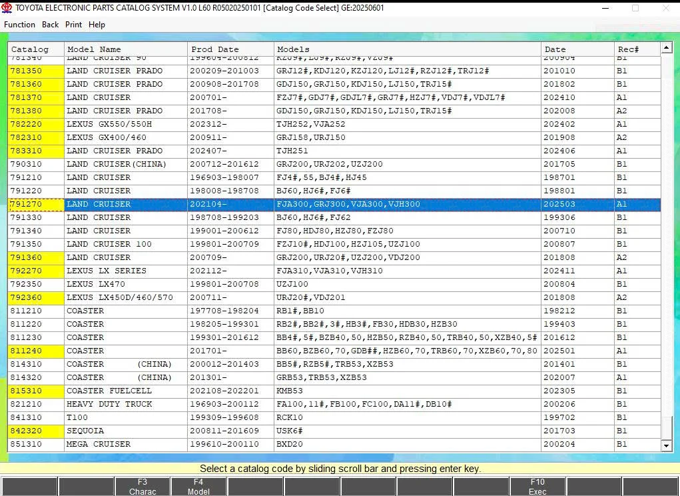Click the scroll down arrow of catalog list
This screenshot has width=680, height=496.
coord(667,445)
